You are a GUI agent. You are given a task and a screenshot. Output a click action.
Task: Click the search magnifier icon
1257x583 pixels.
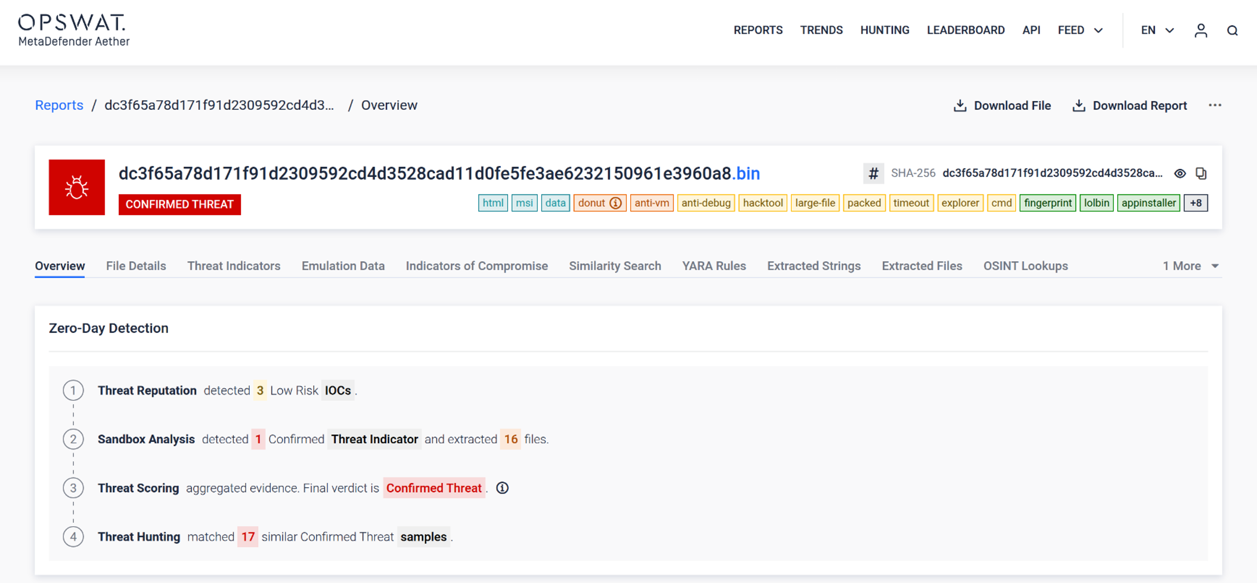tap(1232, 31)
